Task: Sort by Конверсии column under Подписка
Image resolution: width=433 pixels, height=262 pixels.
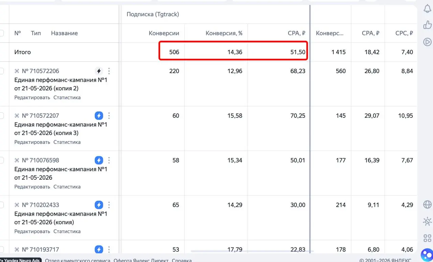Action: click(164, 33)
